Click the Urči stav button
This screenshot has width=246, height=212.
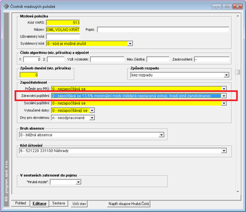point(79,204)
